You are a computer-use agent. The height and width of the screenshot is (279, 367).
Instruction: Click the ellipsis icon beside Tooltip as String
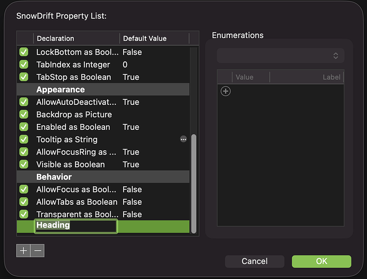[x=183, y=139]
